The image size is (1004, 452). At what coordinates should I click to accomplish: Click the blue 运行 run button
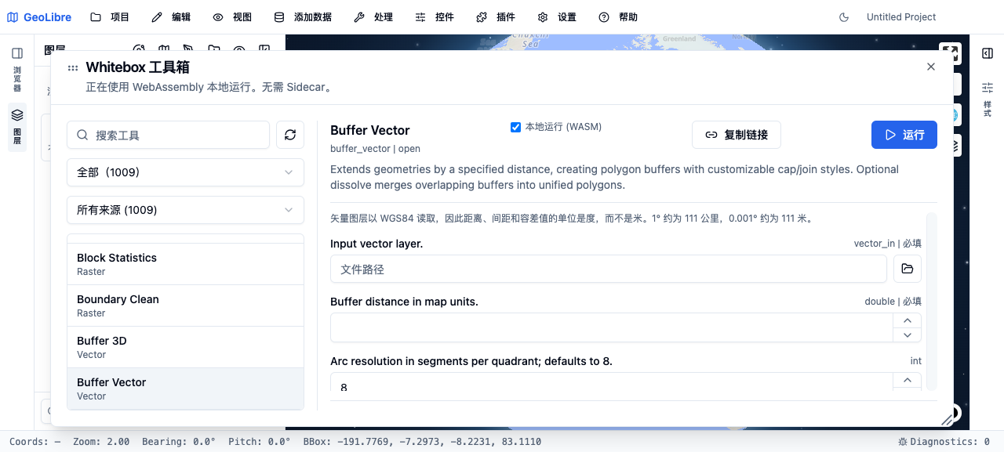tap(904, 135)
